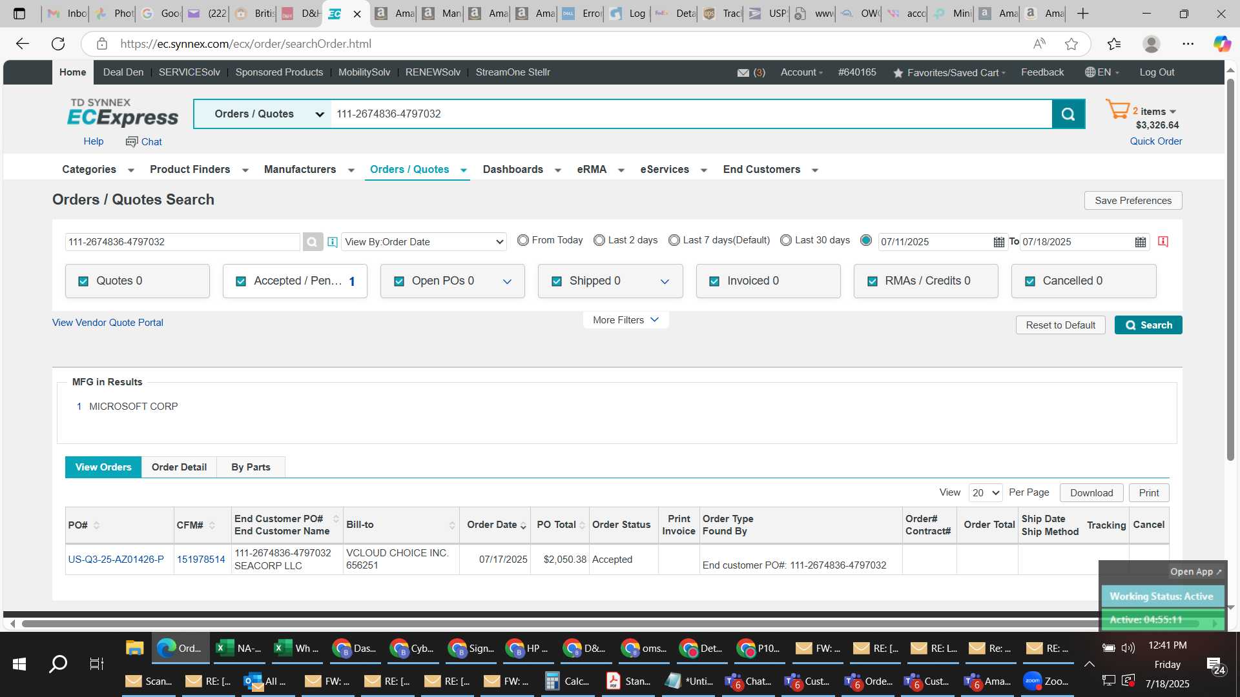Open the Edge Copilot icon

click(x=1221, y=44)
